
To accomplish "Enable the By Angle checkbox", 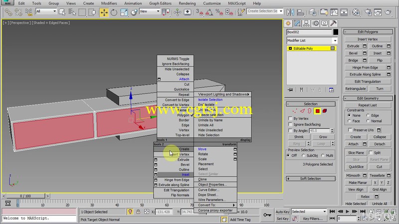I will [x=290, y=130].
